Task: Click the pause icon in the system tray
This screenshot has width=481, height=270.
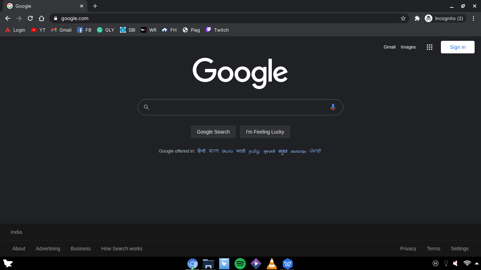Action: (436, 263)
